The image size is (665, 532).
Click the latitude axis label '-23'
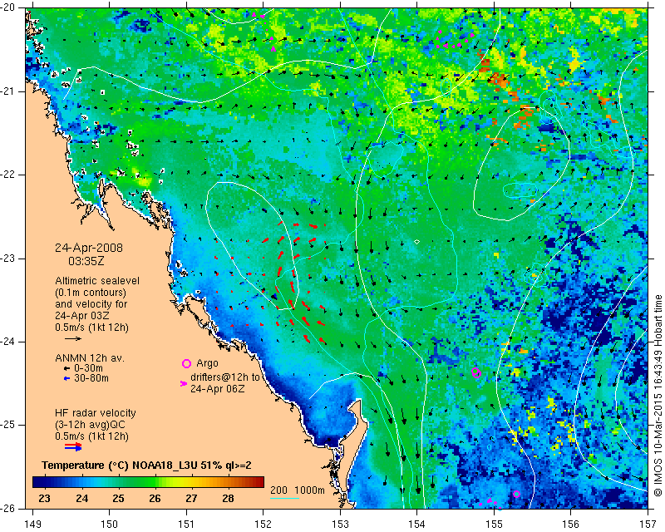point(7,259)
